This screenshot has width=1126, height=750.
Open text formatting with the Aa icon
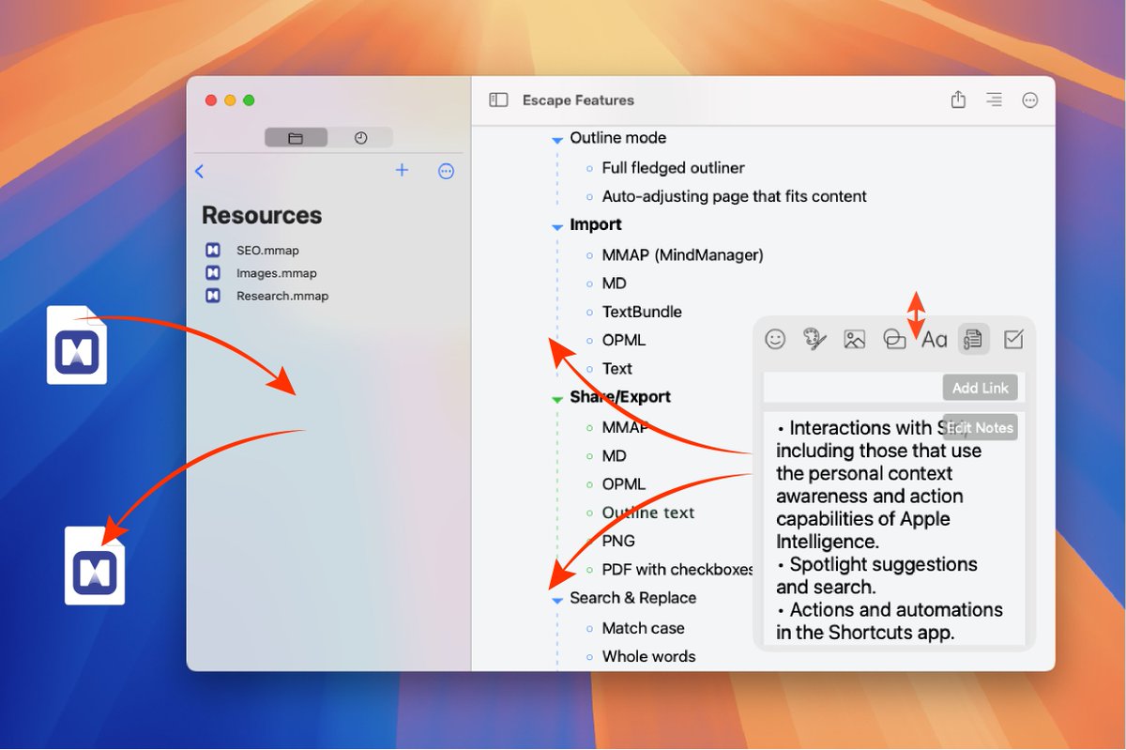pyautogui.click(x=934, y=340)
